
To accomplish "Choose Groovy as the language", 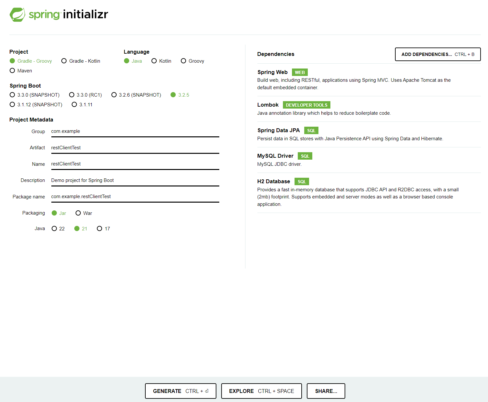I will click(192, 61).
